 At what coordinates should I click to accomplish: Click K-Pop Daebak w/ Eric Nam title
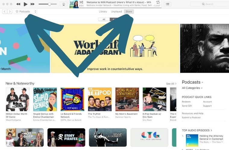[x=152, y=115]
